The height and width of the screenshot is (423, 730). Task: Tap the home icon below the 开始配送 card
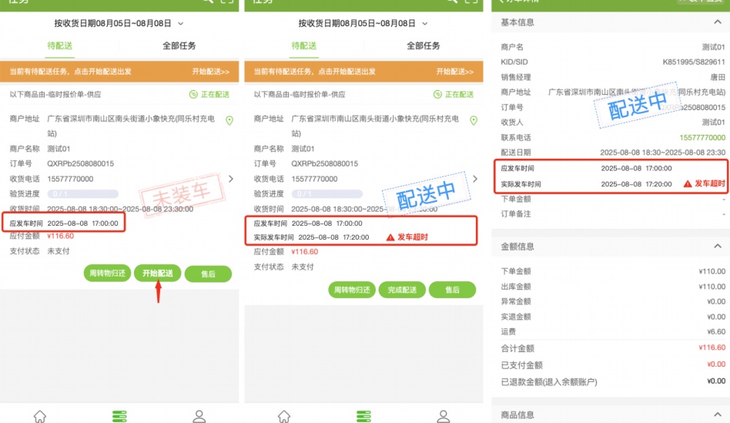[x=40, y=416]
